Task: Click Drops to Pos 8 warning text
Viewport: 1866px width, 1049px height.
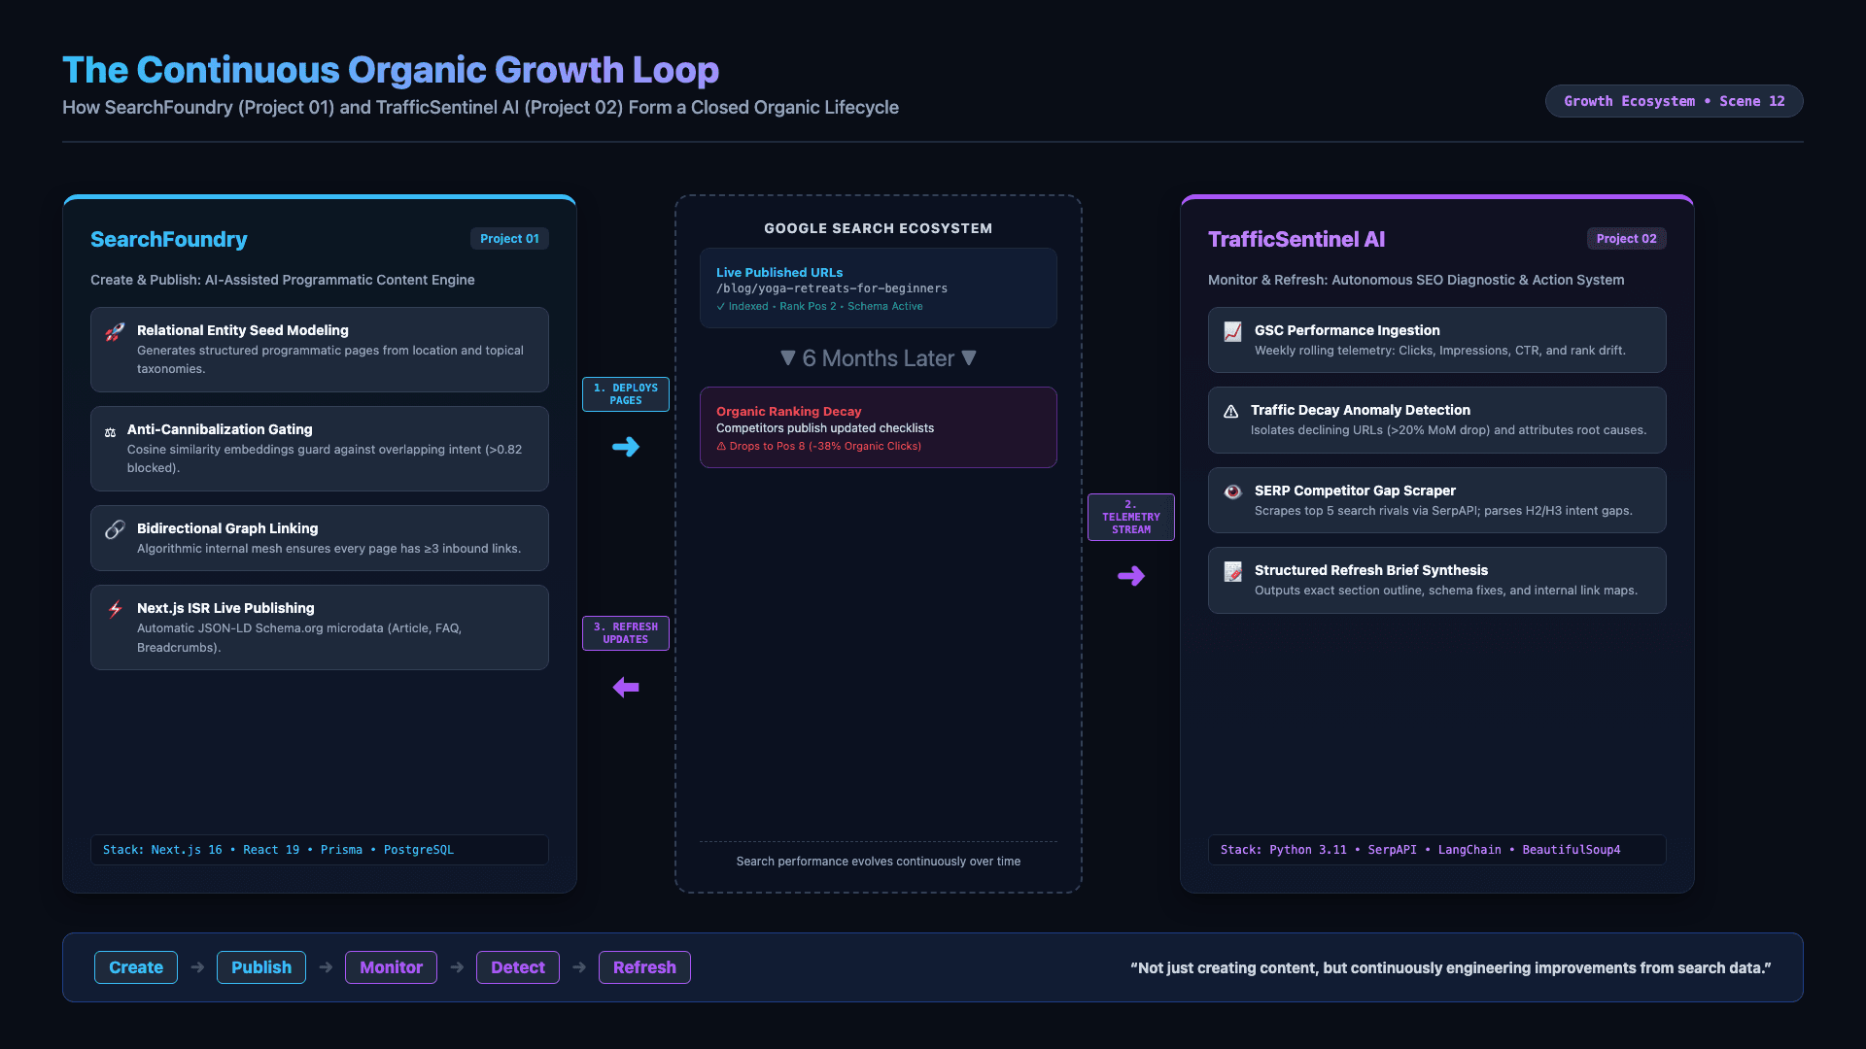Action: click(819, 447)
